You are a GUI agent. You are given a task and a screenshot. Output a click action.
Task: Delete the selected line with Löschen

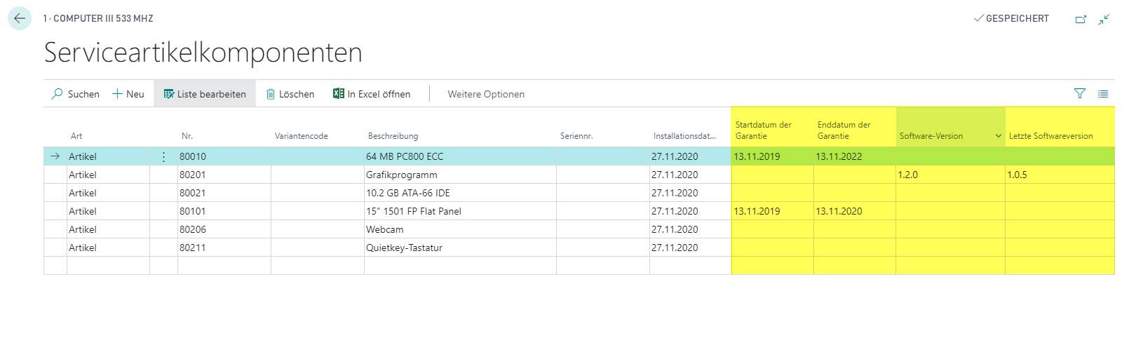[x=290, y=94]
